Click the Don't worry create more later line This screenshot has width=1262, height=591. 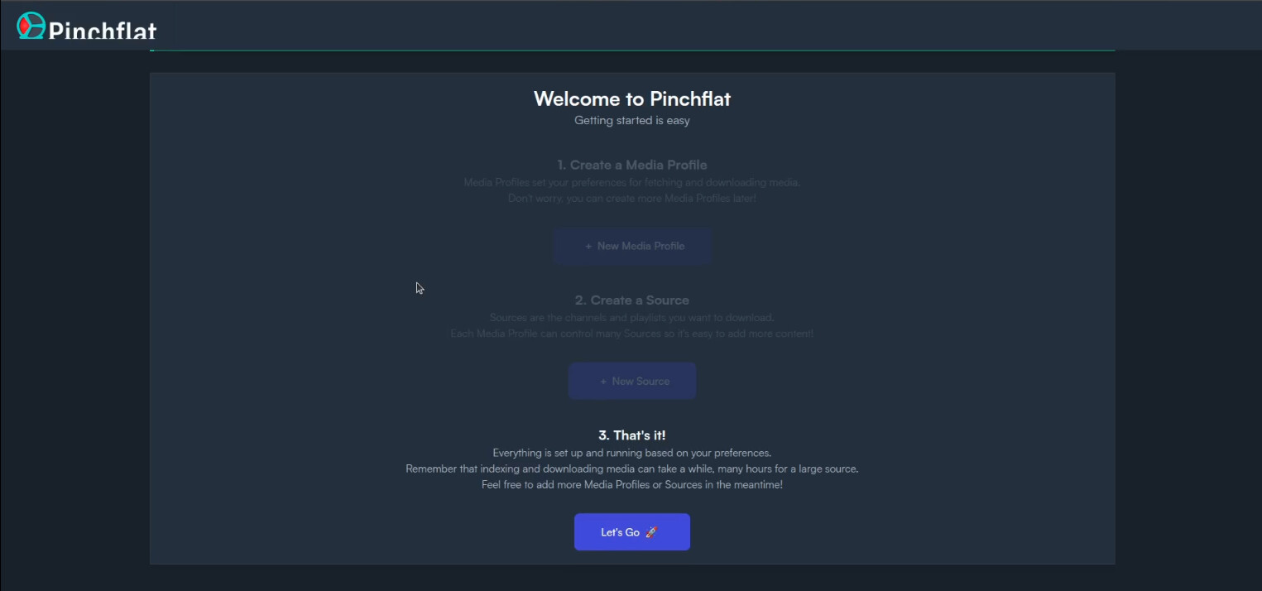coord(632,199)
